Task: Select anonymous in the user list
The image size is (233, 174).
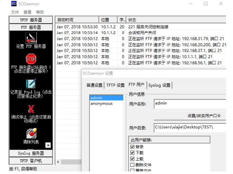Action: coord(106,103)
